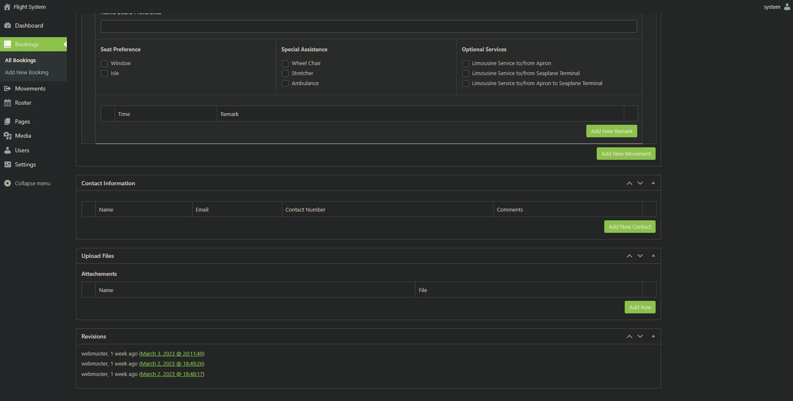Move Upload Files panel down
The width and height of the screenshot is (793, 401).
click(640, 256)
